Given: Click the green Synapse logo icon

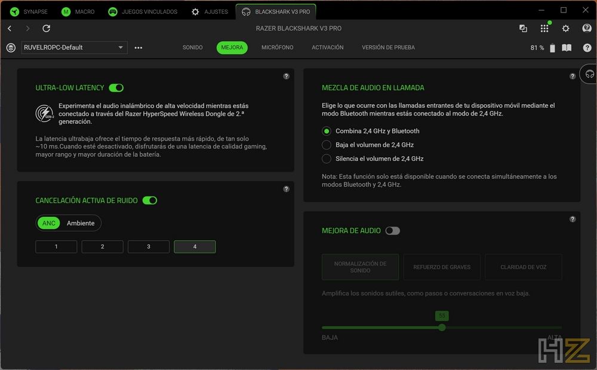Looking at the screenshot, I should (14, 12).
